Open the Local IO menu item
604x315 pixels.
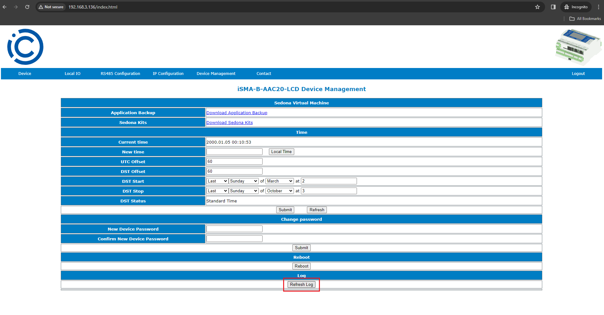click(x=73, y=74)
